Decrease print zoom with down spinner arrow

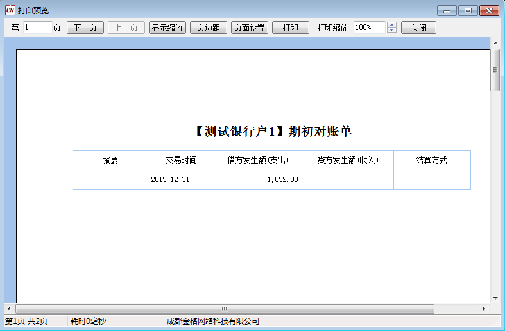[x=392, y=31]
